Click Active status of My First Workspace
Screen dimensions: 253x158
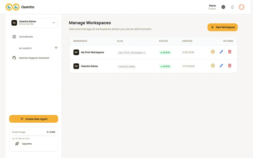click(165, 52)
